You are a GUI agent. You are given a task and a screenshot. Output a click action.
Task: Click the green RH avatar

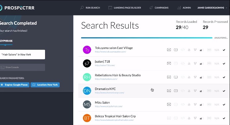(87, 77)
